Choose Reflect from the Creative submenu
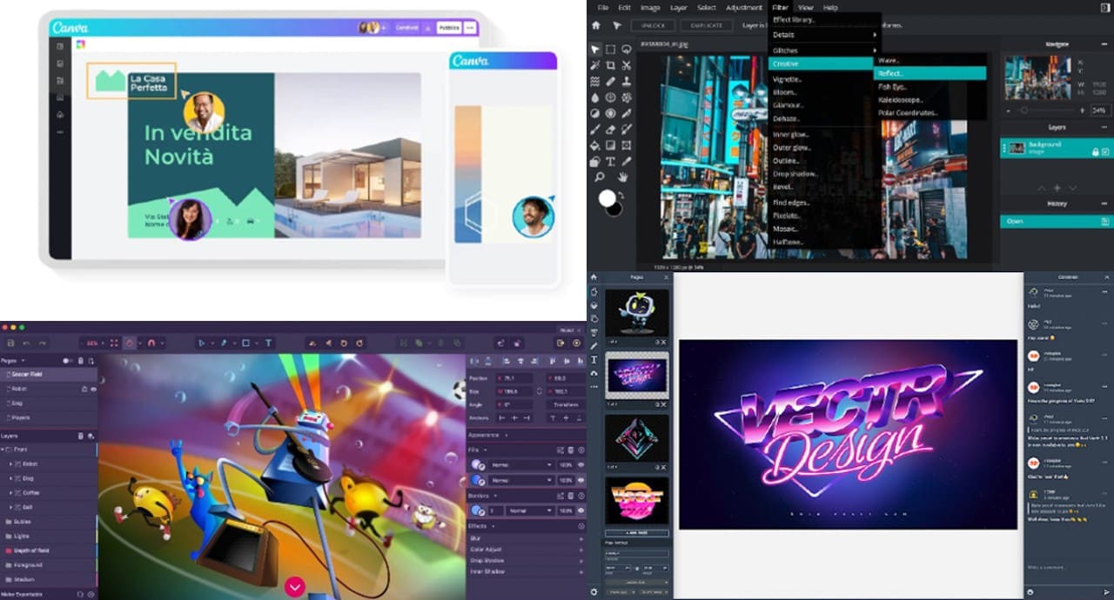This screenshot has width=1114, height=600. click(930, 74)
